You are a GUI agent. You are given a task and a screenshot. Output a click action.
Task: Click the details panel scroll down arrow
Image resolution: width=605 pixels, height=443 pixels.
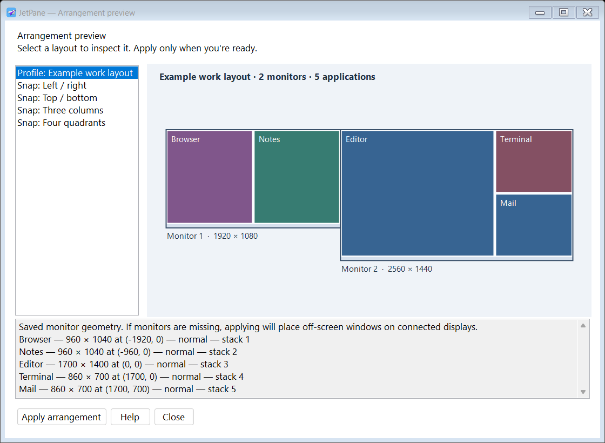click(583, 392)
